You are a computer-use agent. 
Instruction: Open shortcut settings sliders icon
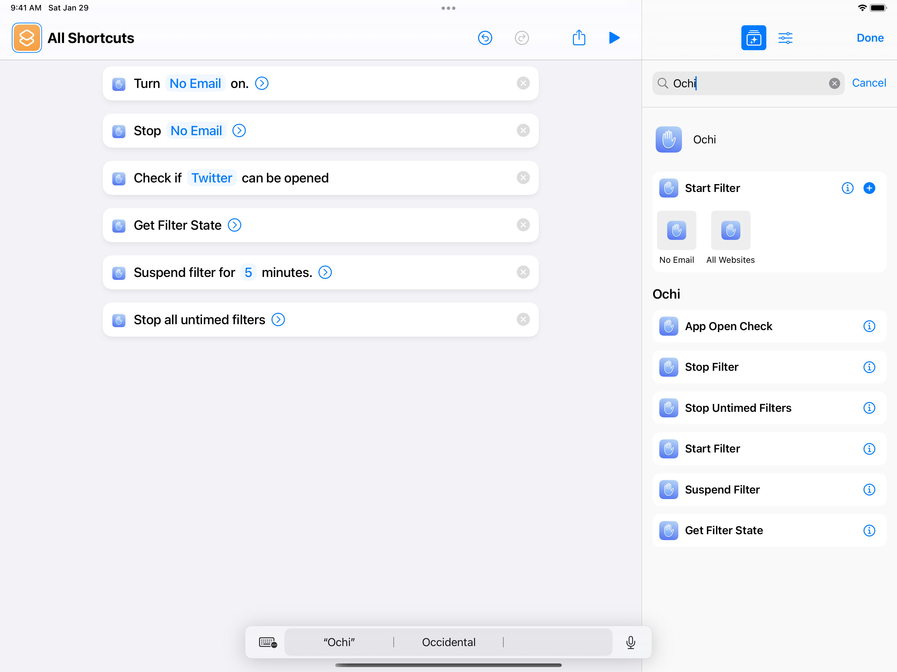point(785,38)
